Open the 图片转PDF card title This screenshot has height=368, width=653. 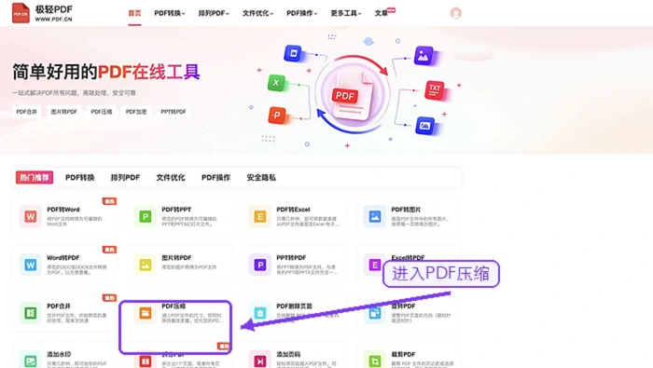[176, 258]
